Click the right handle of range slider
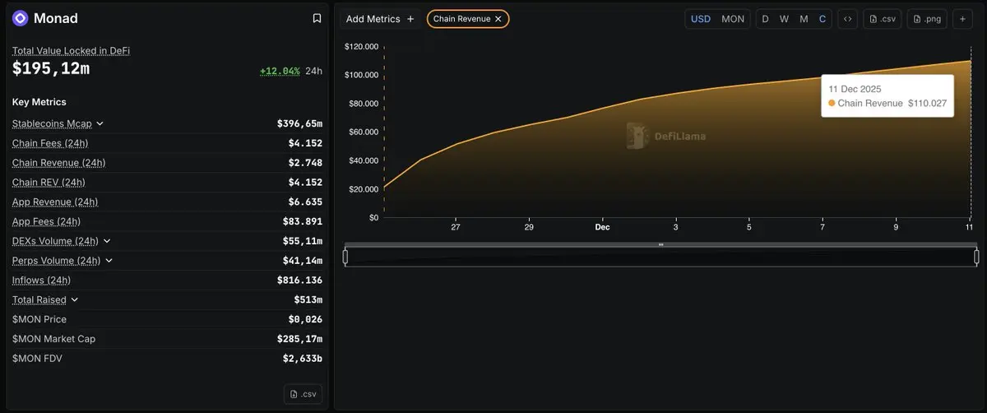The height and width of the screenshot is (413, 987). pos(976,258)
